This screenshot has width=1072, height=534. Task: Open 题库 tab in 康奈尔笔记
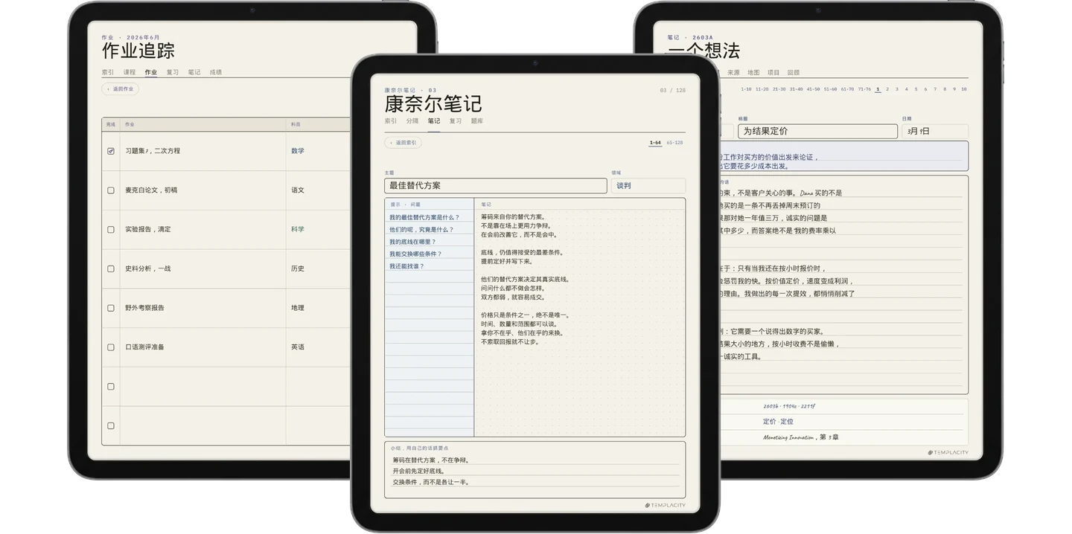[477, 121]
